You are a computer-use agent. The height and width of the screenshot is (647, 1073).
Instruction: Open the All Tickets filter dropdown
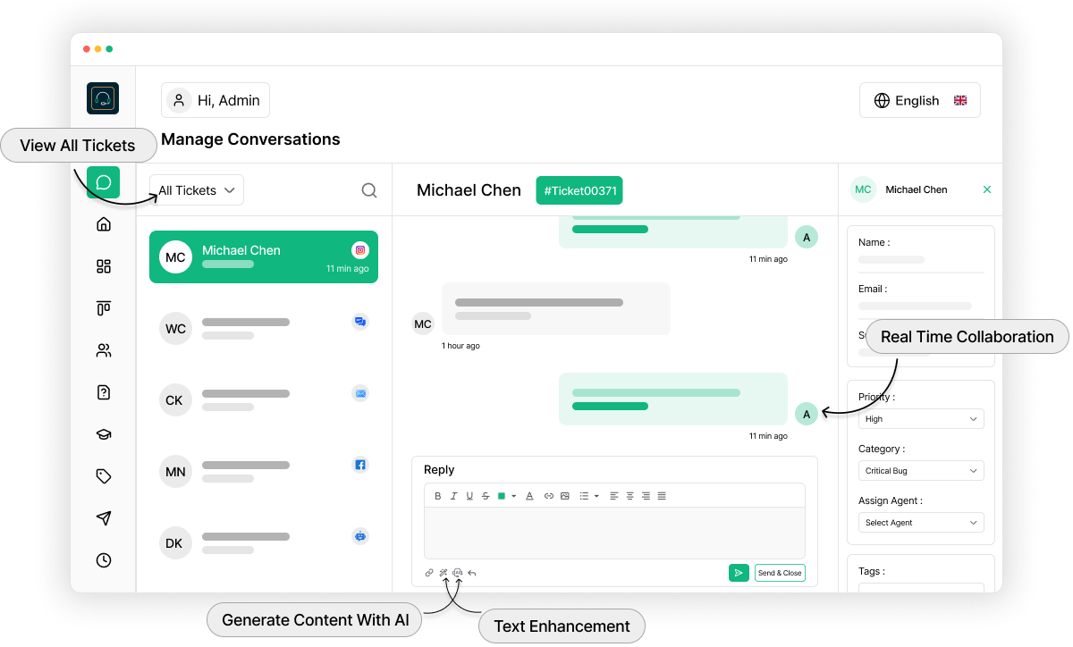click(x=197, y=190)
